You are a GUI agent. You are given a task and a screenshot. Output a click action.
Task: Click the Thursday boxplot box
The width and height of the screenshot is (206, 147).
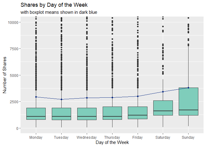[112, 113]
